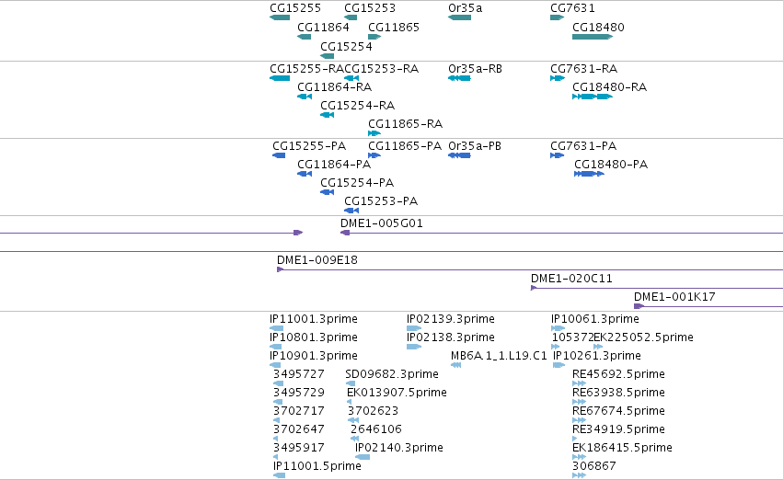Image resolution: width=783 pixels, height=480 pixels.
Task: Click the RE45692.5prime EST label
Action: [618, 374]
